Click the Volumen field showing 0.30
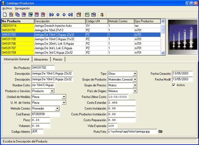 pos(41,126)
